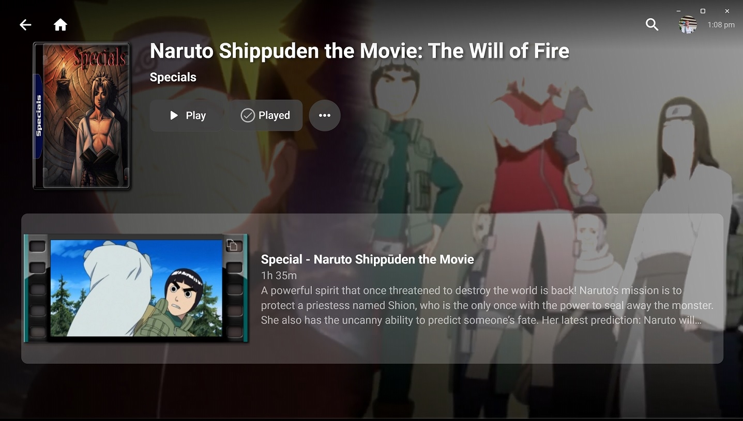Click the 1:08 pm clock display
The image size is (743, 421).
[721, 25]
